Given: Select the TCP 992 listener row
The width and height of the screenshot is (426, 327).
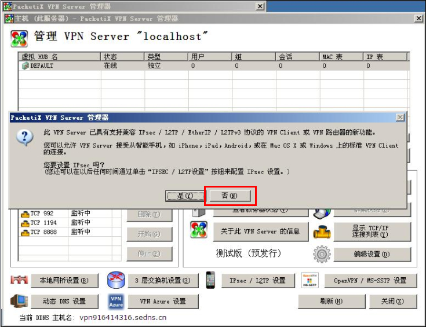Looking at the screenshot, I should (x=70, y=214).
